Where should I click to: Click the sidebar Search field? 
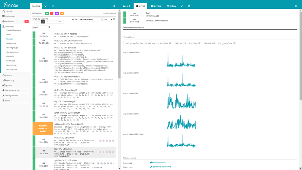click(x=15, y=11)
